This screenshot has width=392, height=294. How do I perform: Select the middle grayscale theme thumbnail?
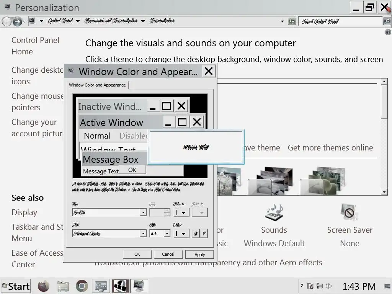pyautogui.click(x=271, y=181)
